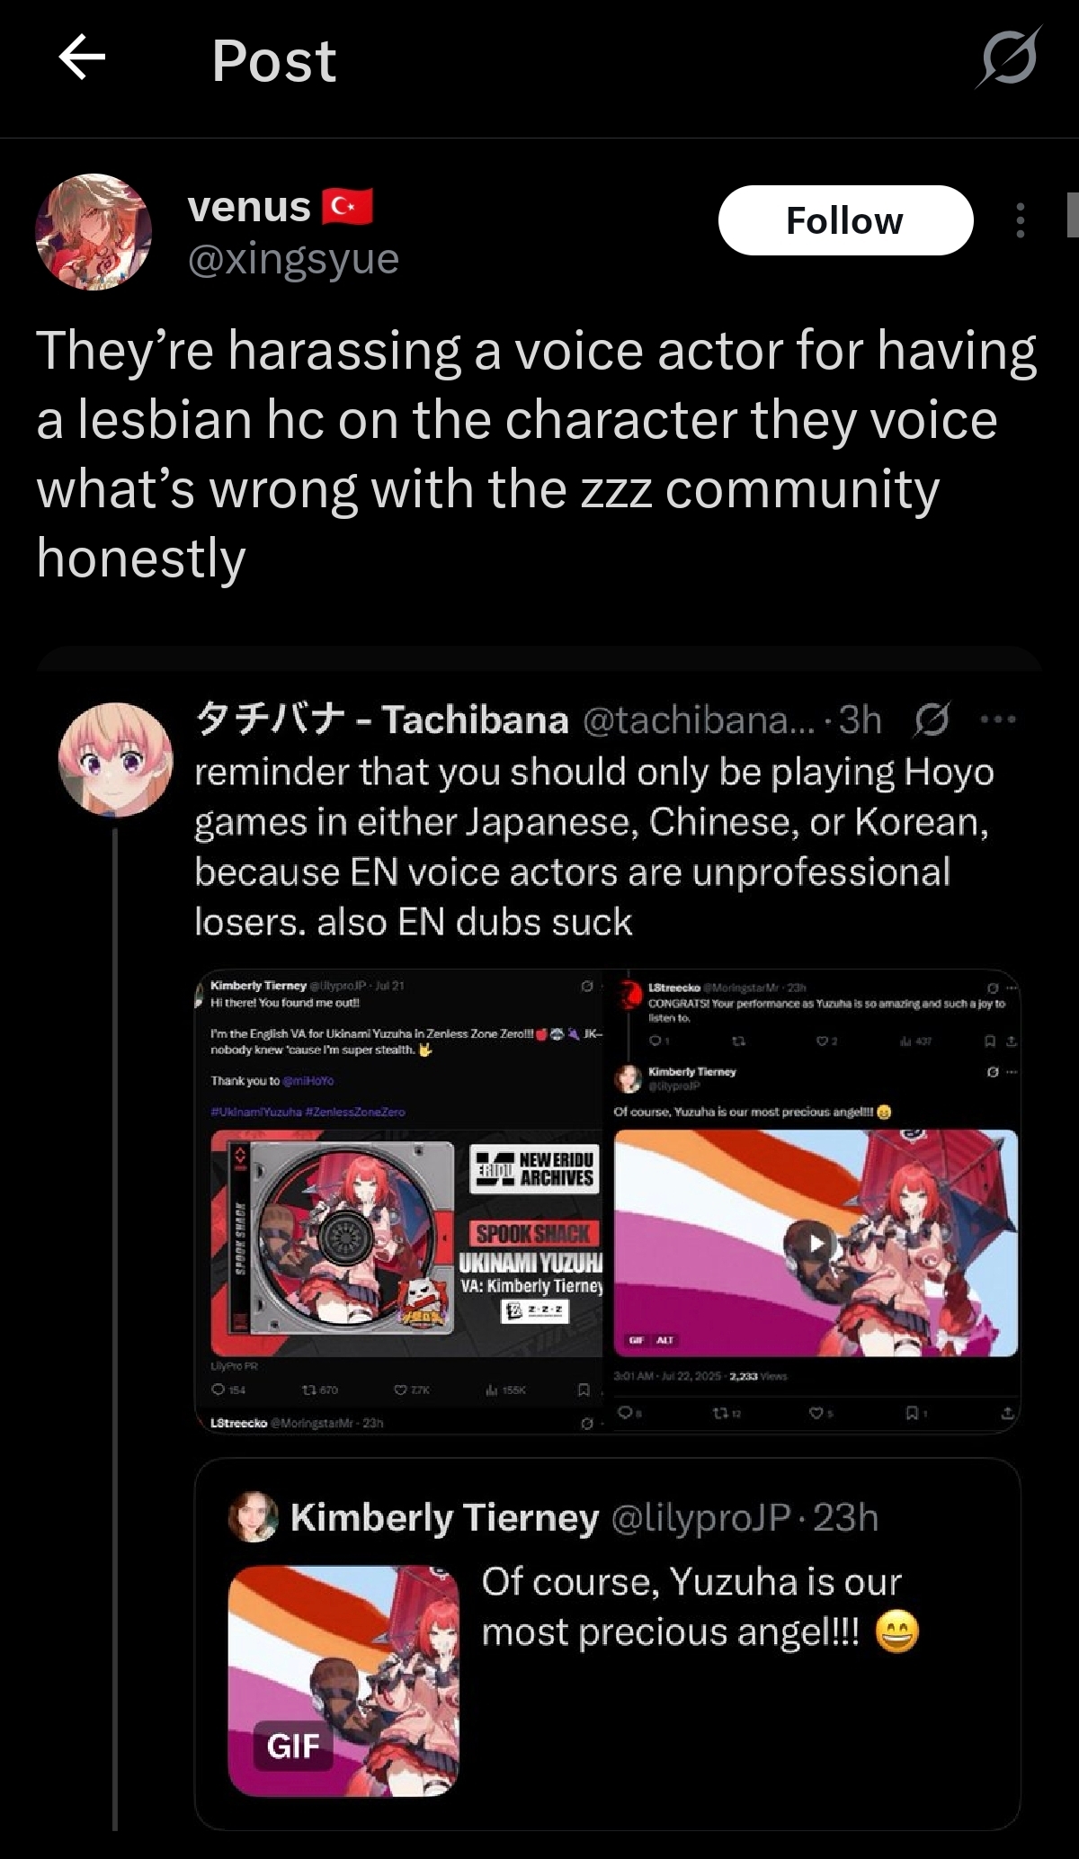Screen dimensions: 1079x1859
Task: Open three-dot menu on Tachibana's post
Action: point(998,719)
